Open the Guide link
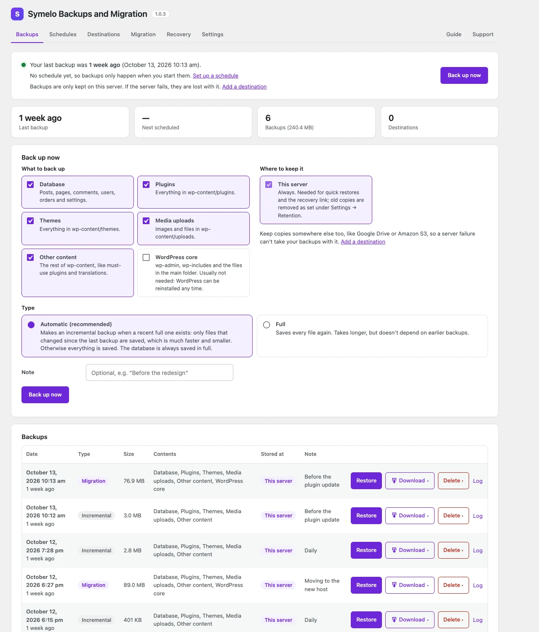This screenshot has width=539, height=632. tap(454, 35)
